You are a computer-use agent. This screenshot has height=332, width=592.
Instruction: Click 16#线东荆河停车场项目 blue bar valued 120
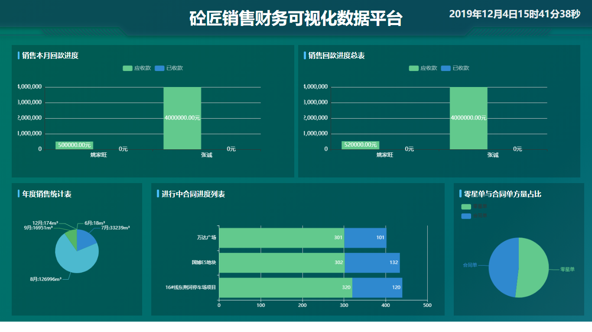[x=377, y=287]
